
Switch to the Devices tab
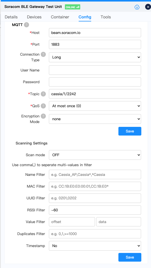(x=34, y=17)
